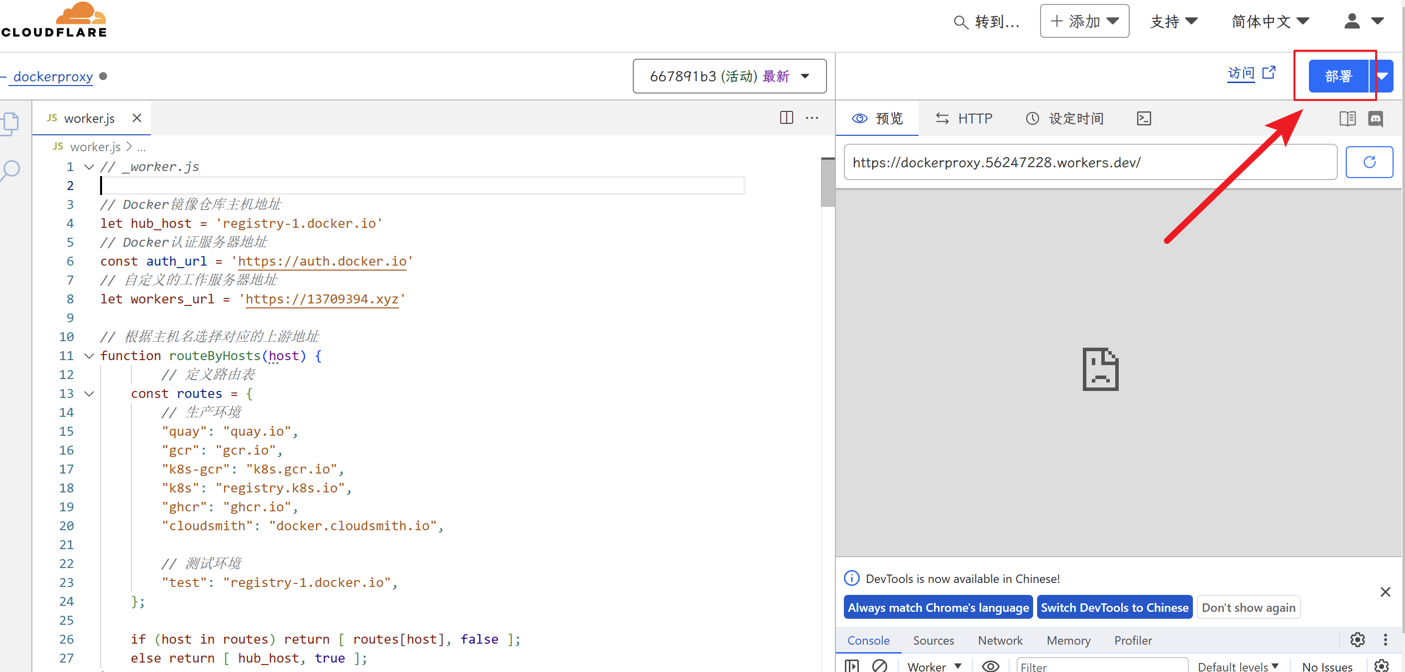Viewport: 1405px width, 672px height.
Task: Split the editor with the layout icon
Action: pos(786,118)
